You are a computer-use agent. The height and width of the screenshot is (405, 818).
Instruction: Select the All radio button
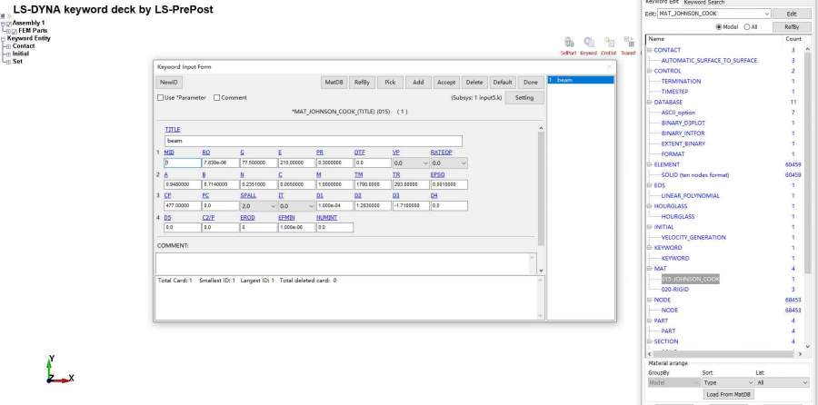click(749, 26)
